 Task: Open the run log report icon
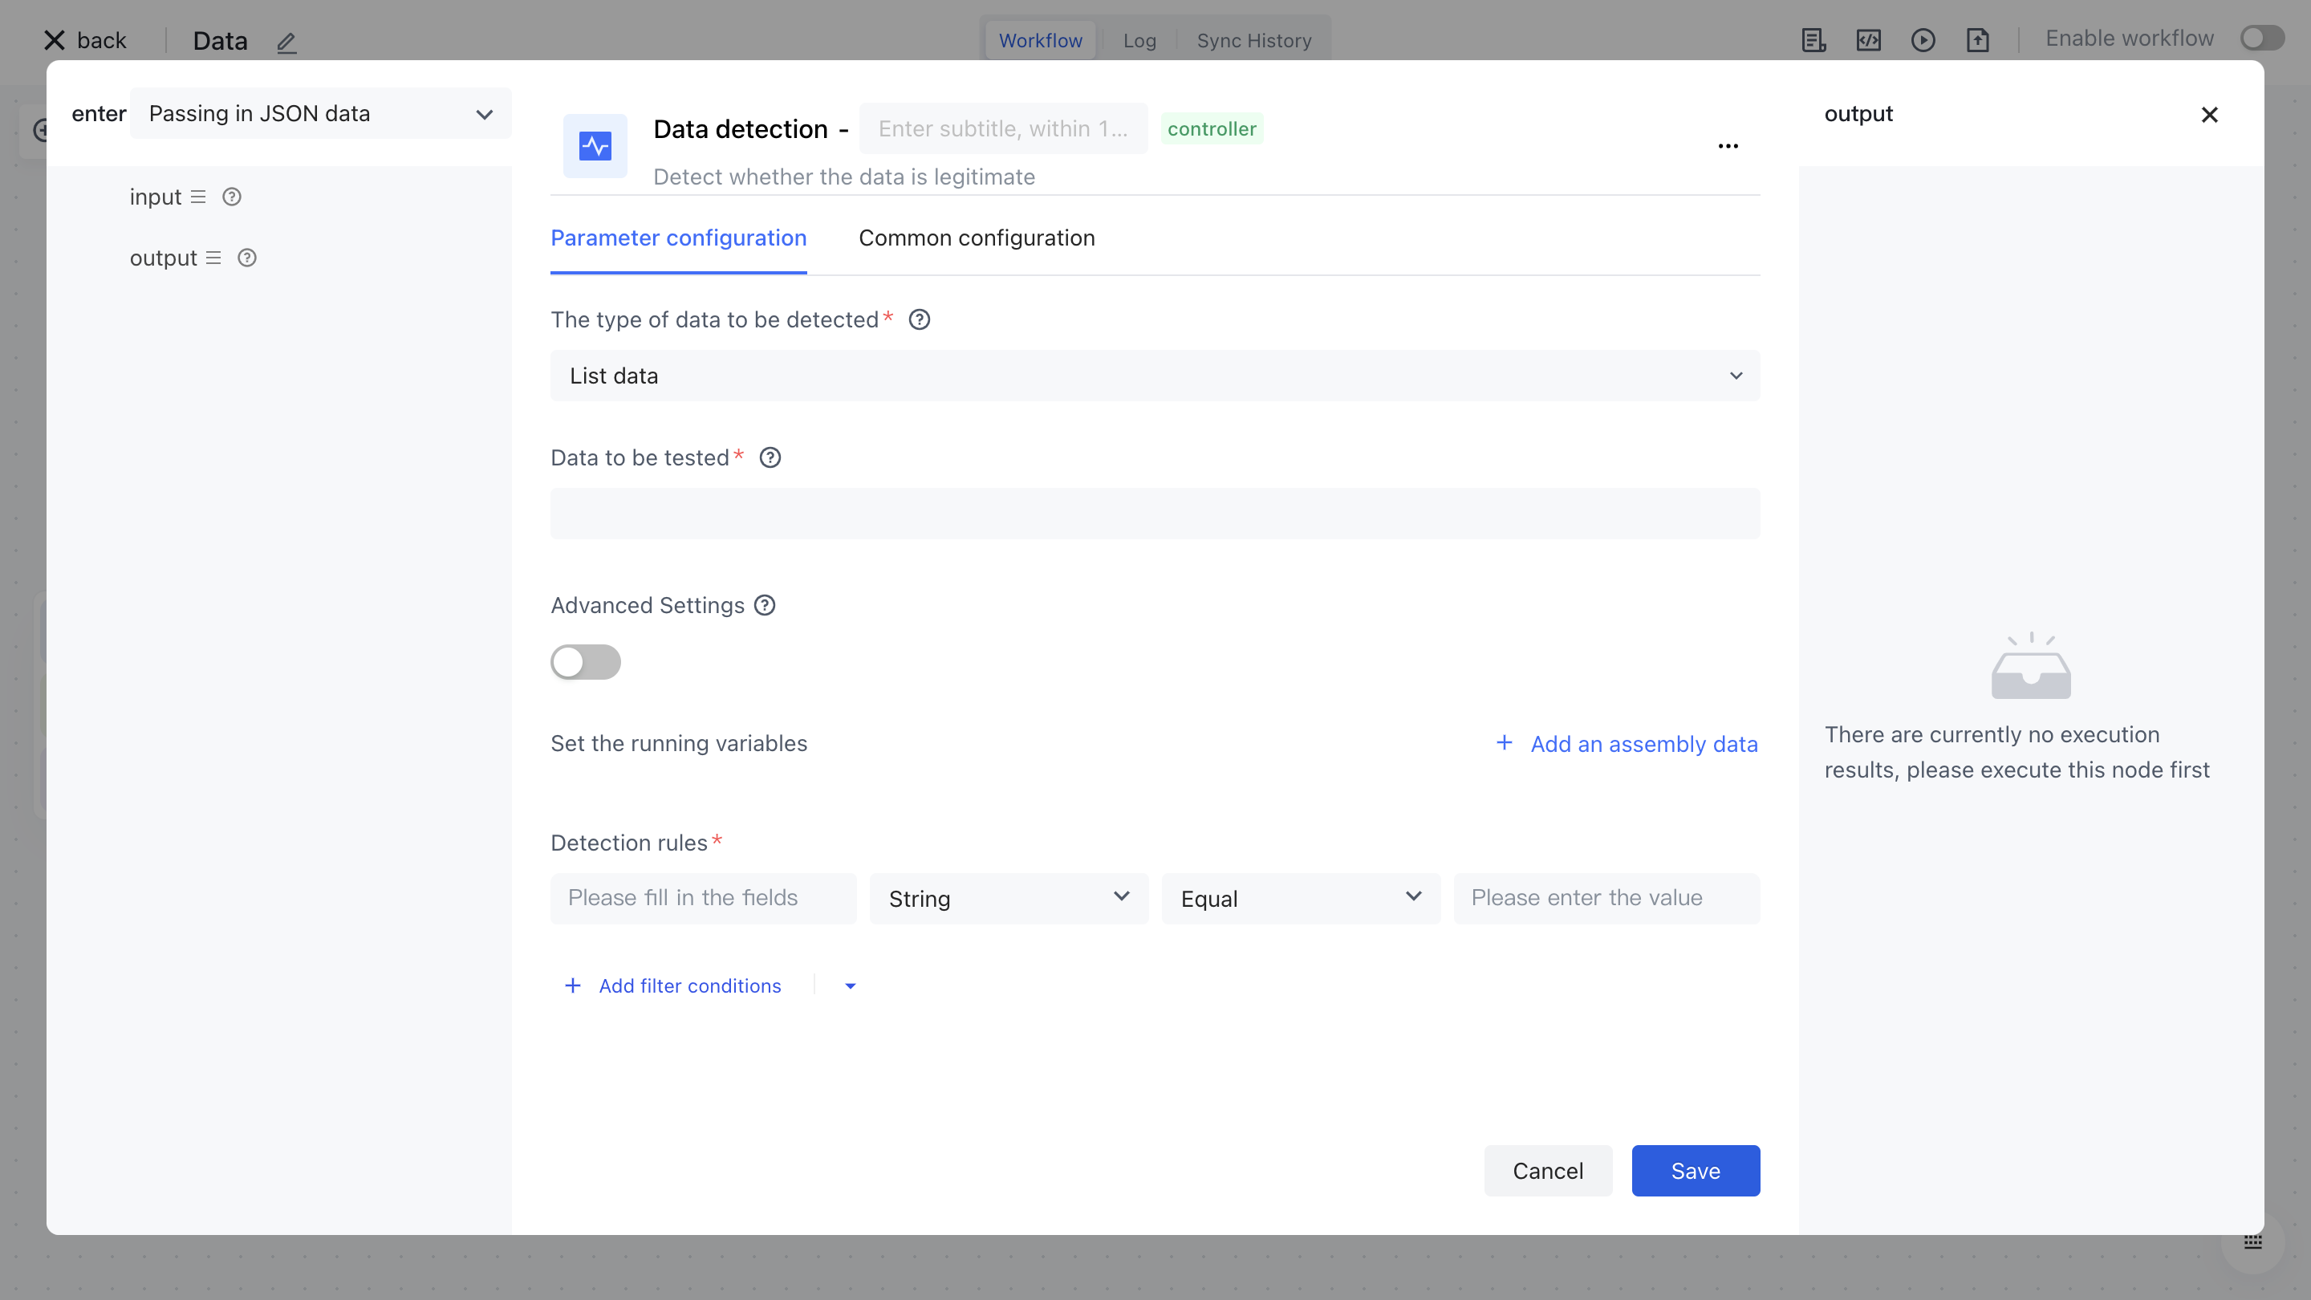click(x=1814, y=39)
